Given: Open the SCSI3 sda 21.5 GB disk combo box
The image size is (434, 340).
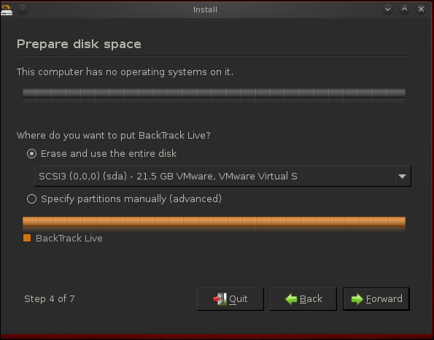Looking at the screenshot, I should coord(222,176).
